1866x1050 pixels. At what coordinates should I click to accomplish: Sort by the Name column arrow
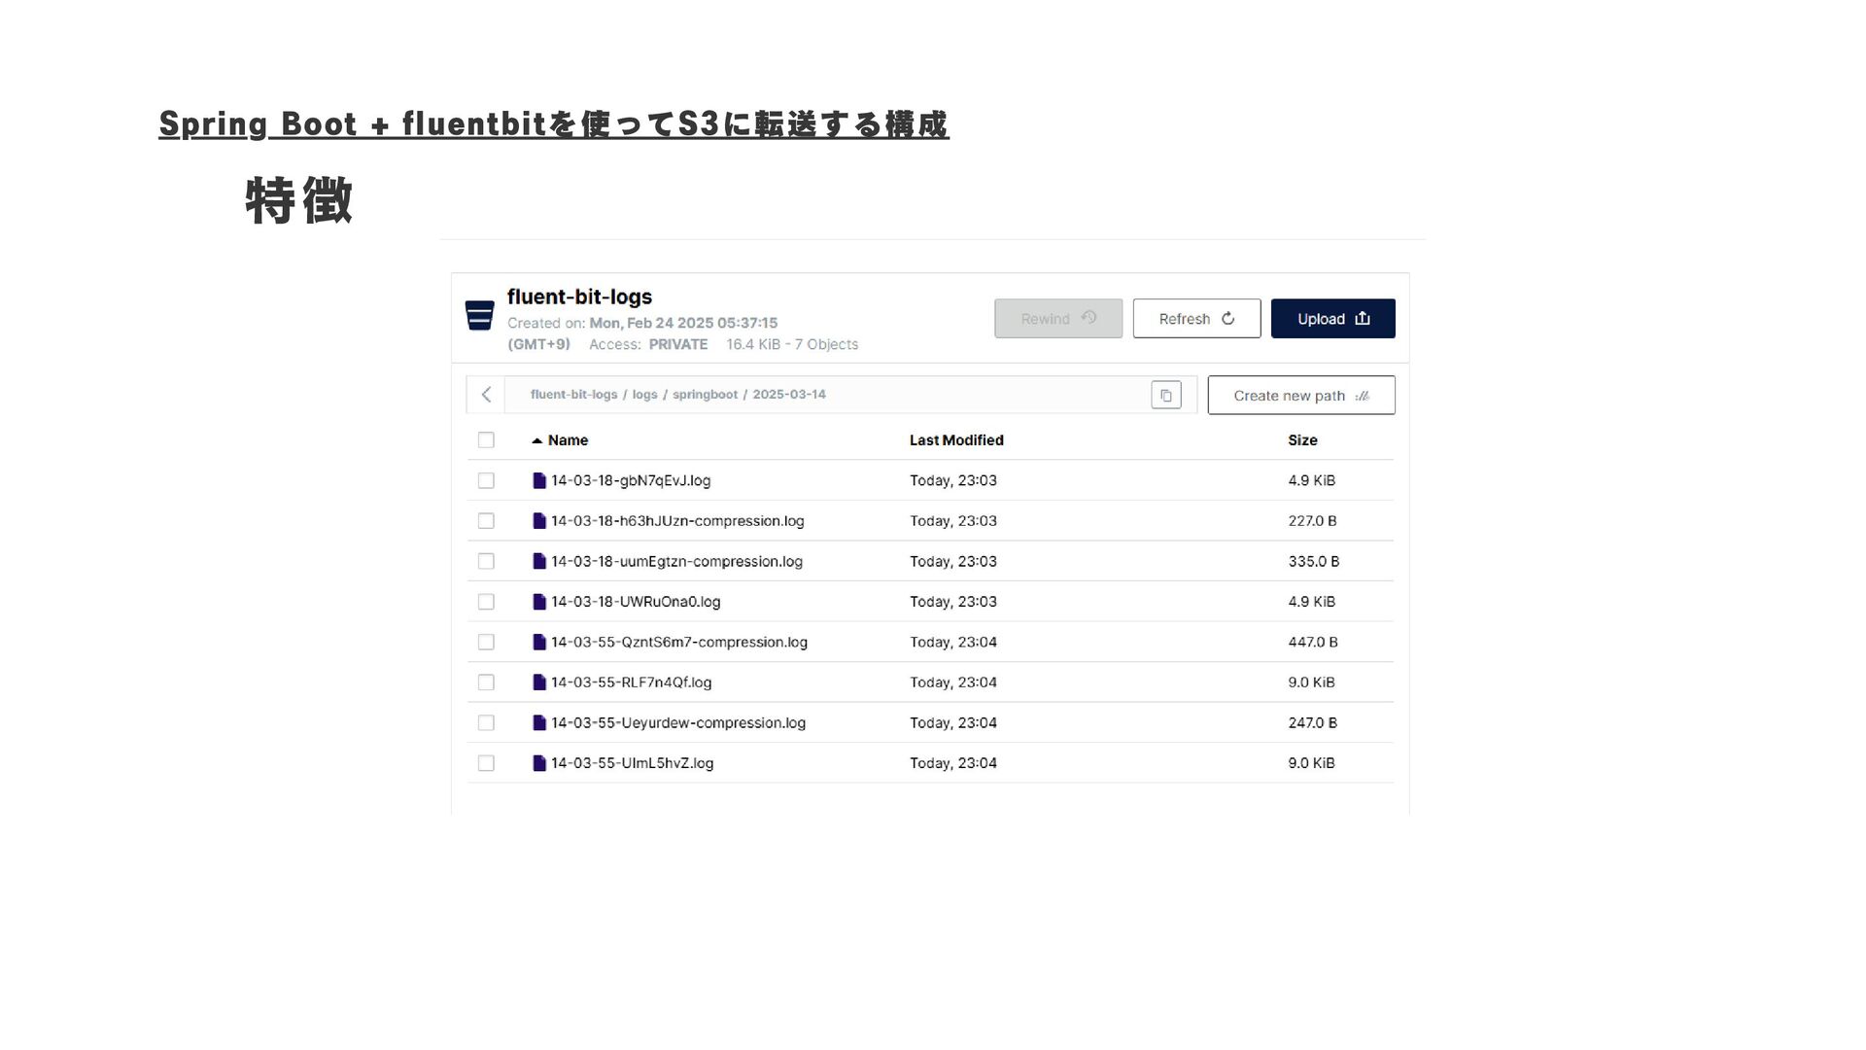(536, 440)
